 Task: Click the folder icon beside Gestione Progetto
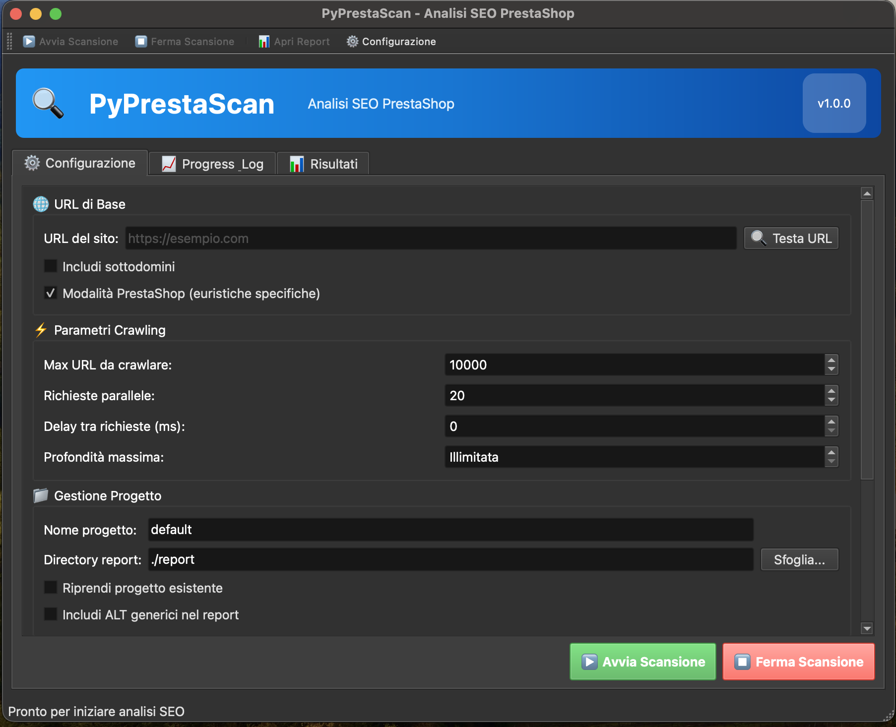(41, 495)
